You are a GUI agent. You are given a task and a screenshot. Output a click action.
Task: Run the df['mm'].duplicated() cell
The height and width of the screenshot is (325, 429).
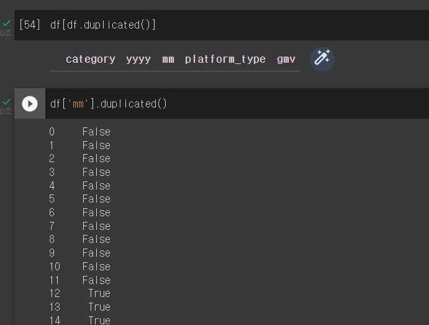click(x=30, y=104)
